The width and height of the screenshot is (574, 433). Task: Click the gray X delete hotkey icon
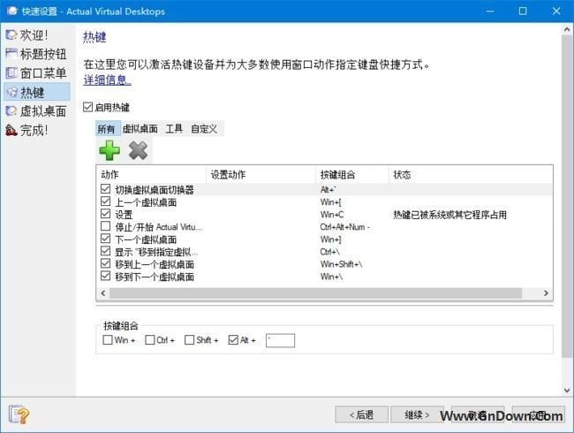point(138,150)
